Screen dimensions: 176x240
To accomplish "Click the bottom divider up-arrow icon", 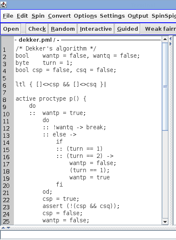I will [x=3, y=228].
